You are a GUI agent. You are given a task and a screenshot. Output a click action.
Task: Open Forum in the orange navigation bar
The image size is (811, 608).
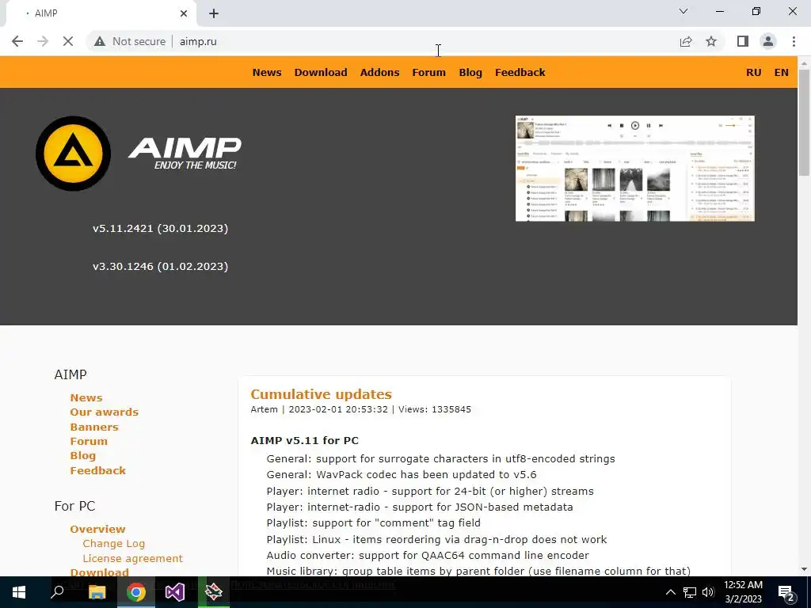point(428,72)
